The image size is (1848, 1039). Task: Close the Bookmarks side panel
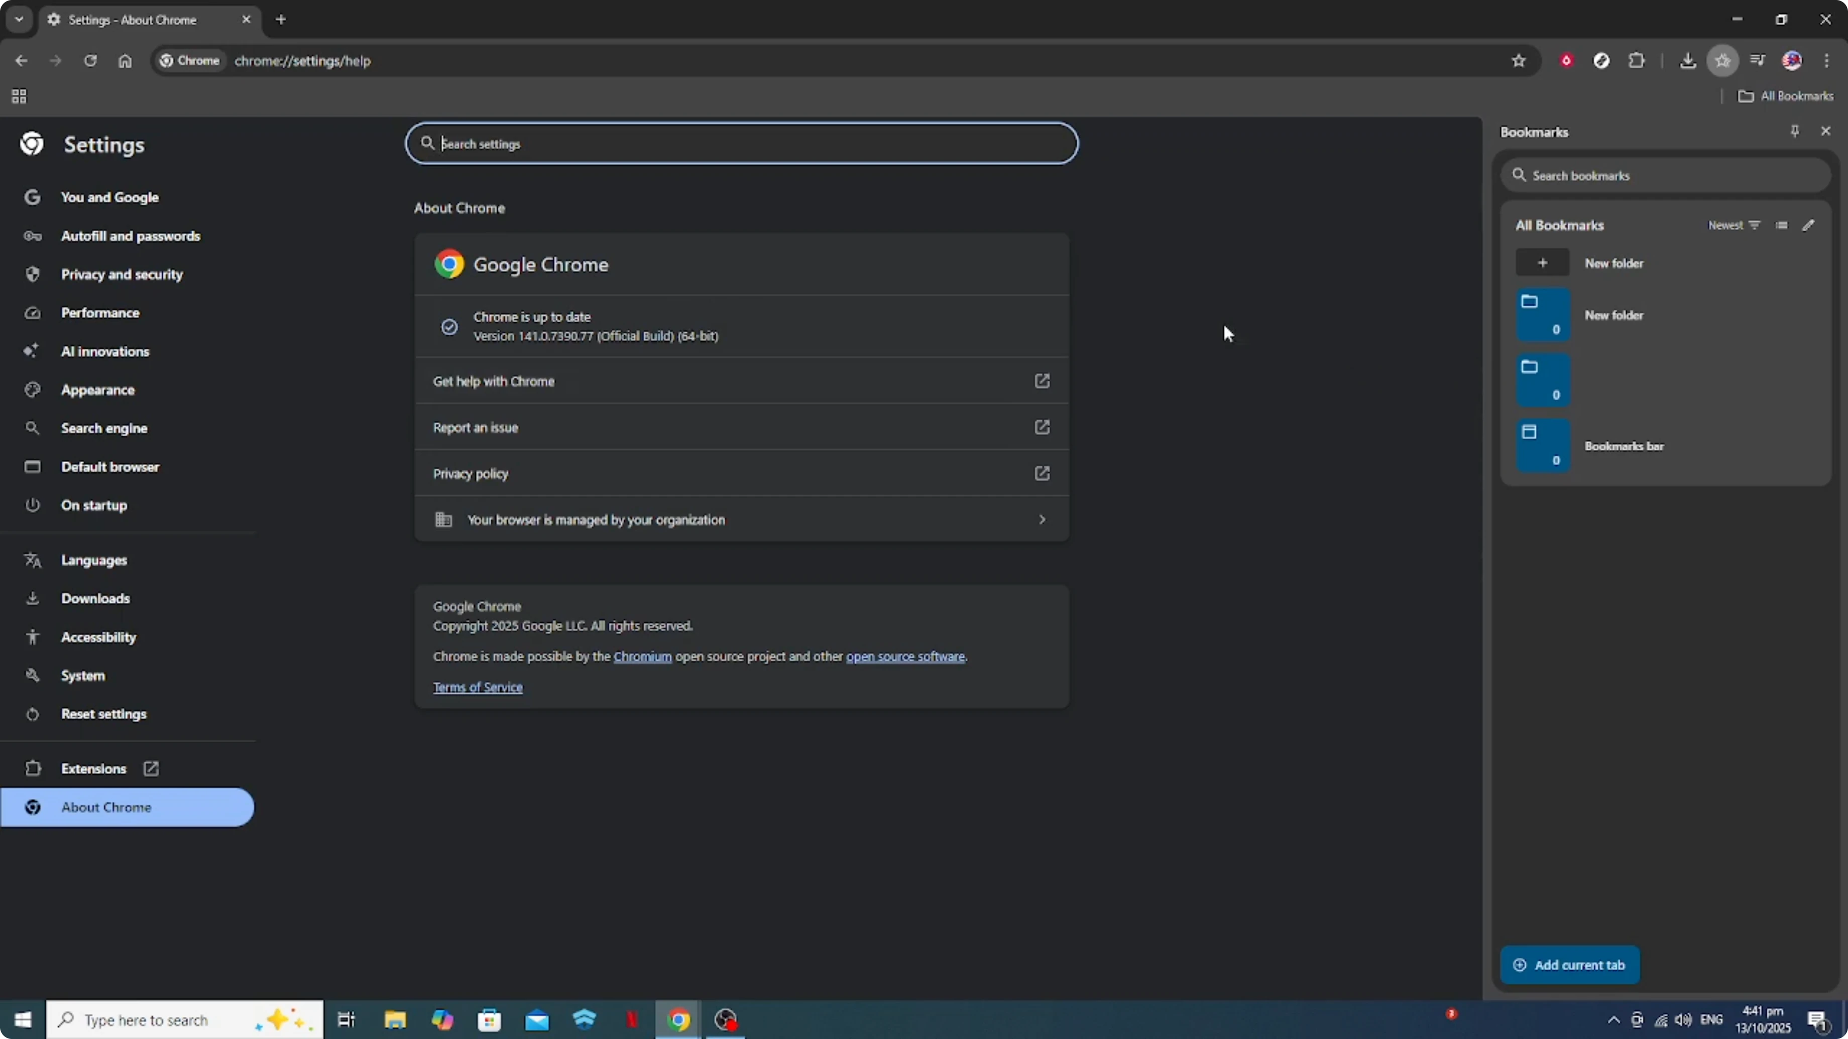point(1826,131)
